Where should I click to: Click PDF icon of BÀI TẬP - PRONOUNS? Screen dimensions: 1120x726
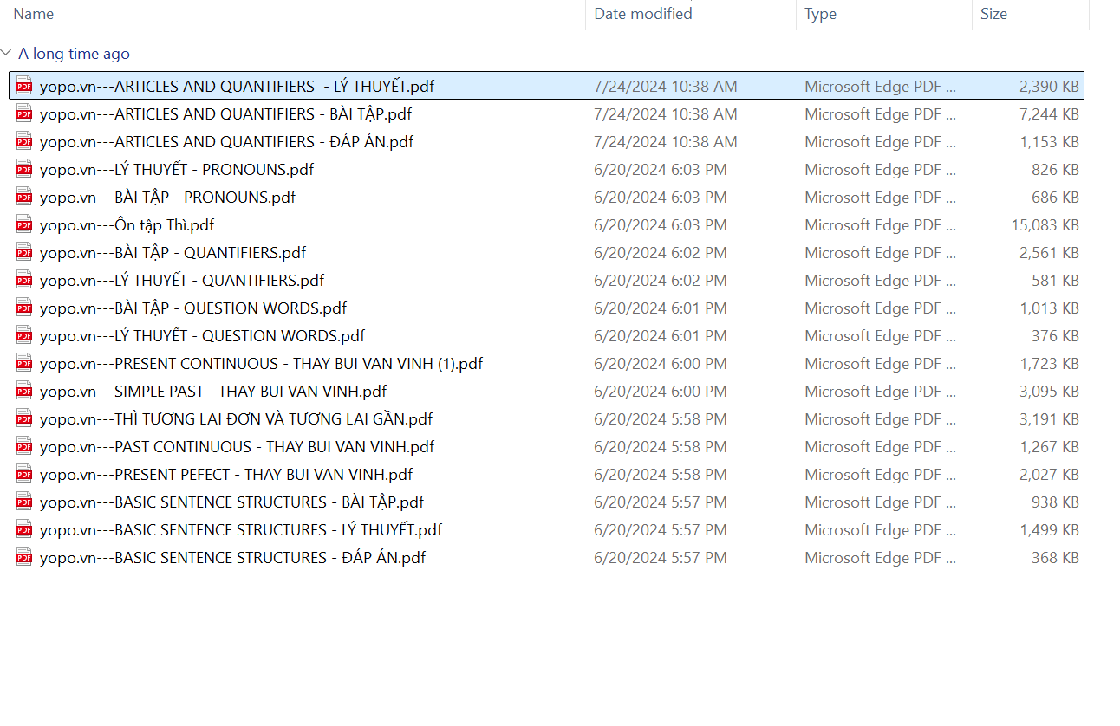click(x=24, y=197)
